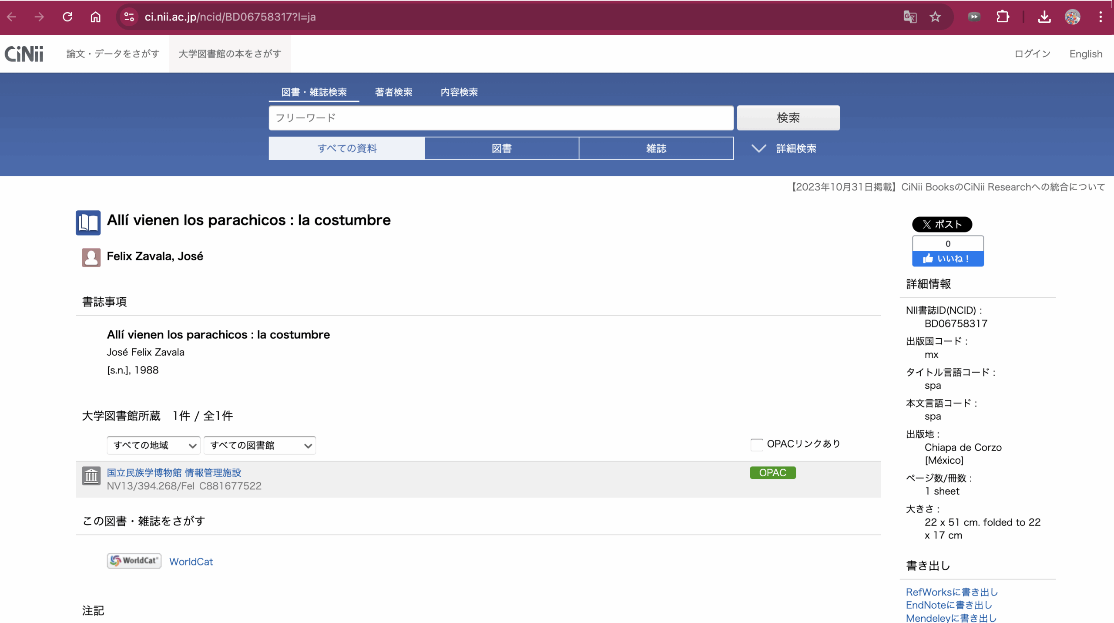The image size is (1114, 623).
Task: Switch to the 著者検索 tab
Action: coord(393,92)
